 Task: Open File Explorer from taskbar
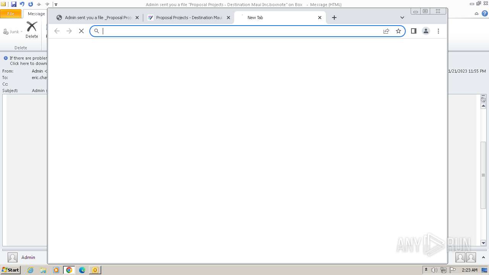43,270
